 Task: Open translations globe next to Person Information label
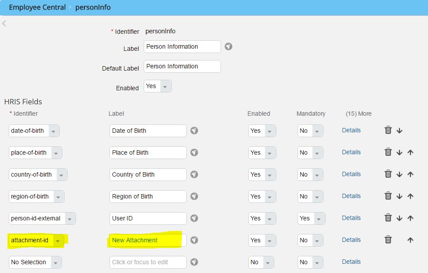pyautogui.click(x=229, y=46)
